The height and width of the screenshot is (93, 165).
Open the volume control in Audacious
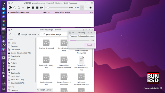(x=90, y=7)
